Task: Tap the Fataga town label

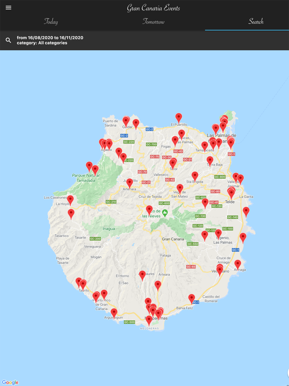Action: coord(166,256)
